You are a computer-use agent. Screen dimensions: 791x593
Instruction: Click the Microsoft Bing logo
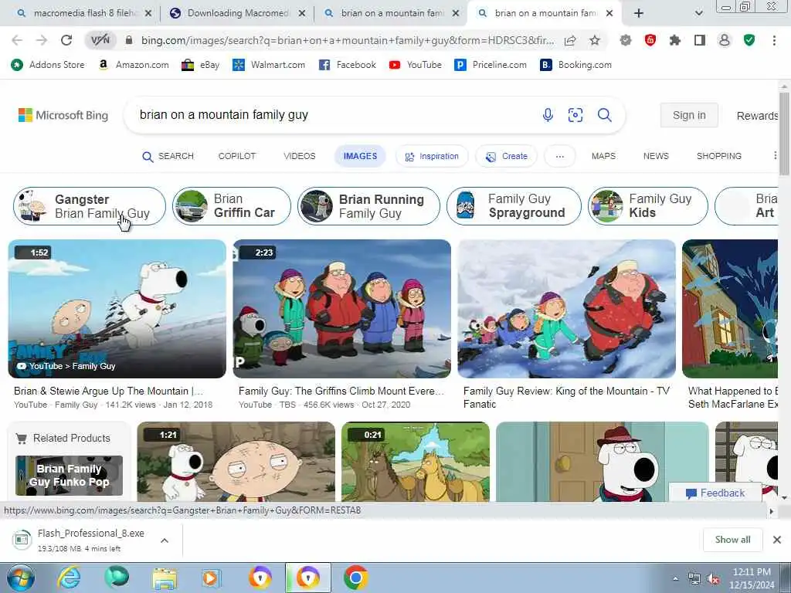63,116
